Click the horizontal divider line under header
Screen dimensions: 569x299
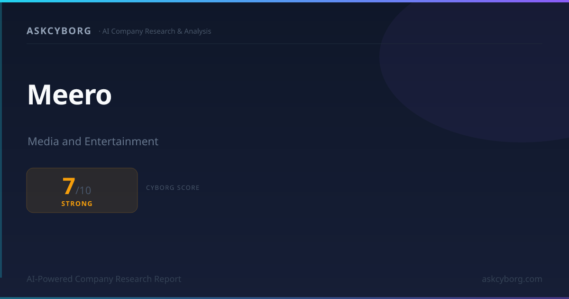[284, 44]
